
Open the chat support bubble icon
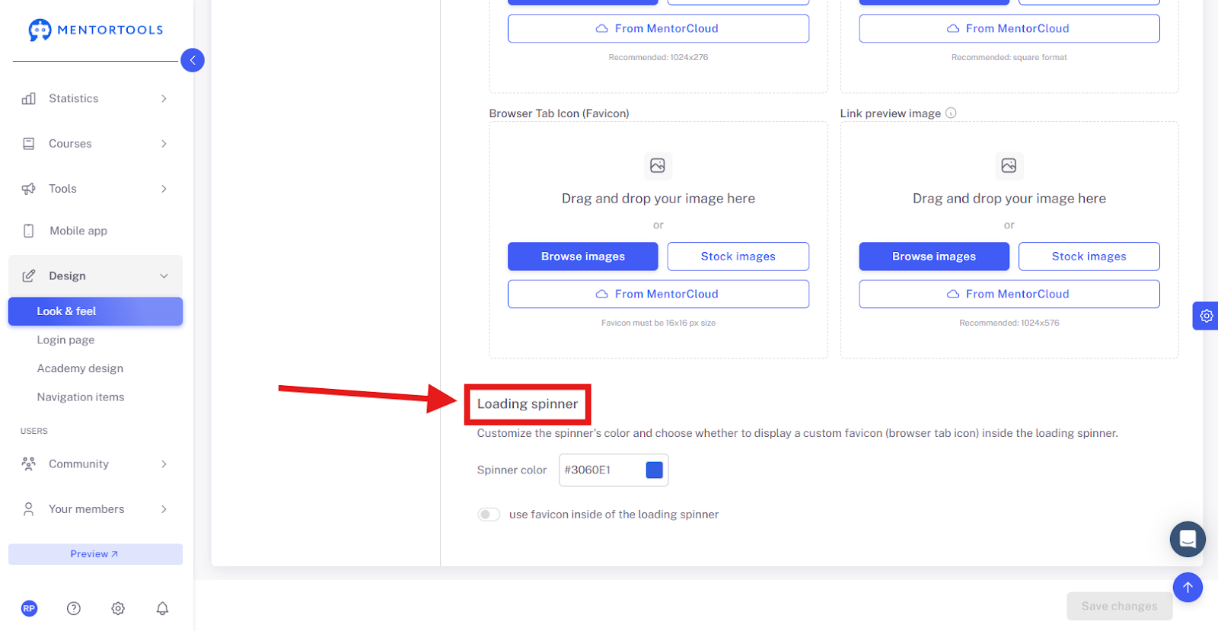click(1188, 539)
